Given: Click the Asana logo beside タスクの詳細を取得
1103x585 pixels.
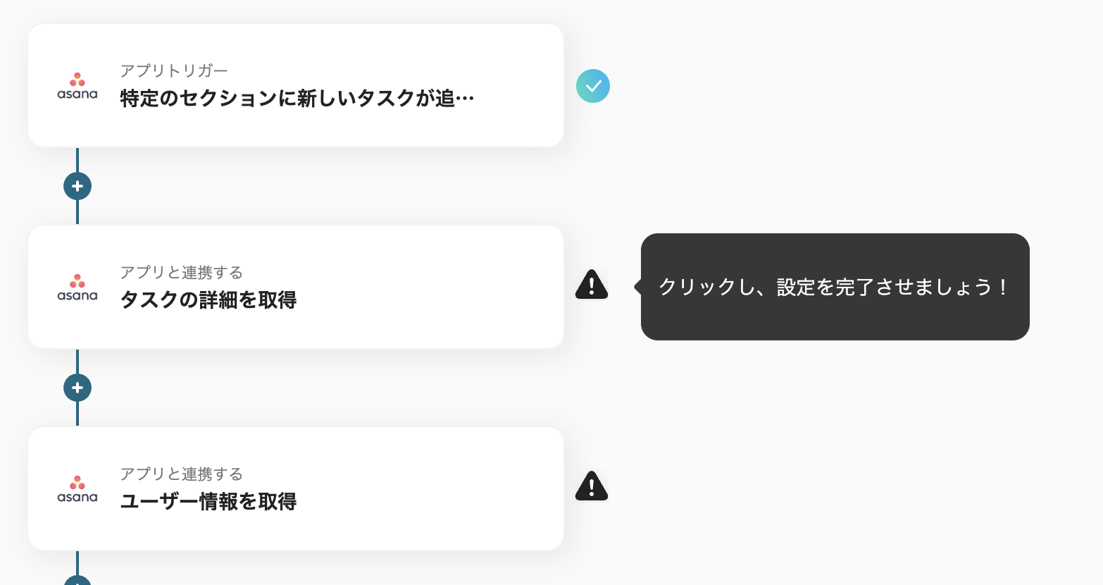Looking at the screenshot, I should [x=77, y=288].
